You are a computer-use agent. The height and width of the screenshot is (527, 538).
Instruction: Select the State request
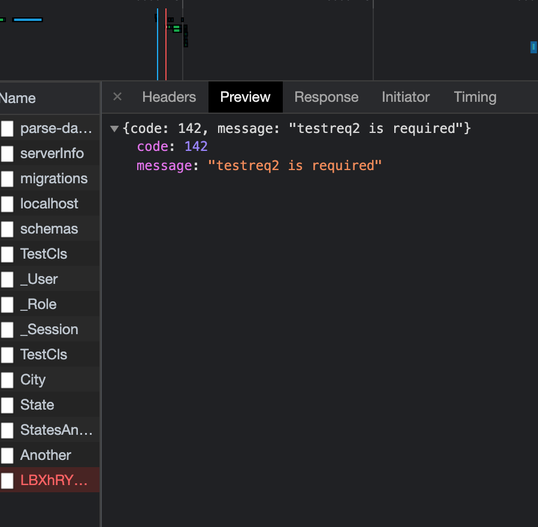click(50, 405)
